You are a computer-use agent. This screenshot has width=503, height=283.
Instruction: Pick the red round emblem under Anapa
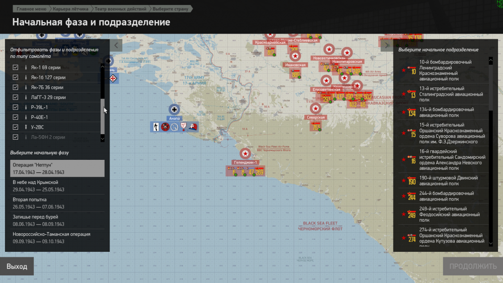pyautogui.click(x=165, y=127)
